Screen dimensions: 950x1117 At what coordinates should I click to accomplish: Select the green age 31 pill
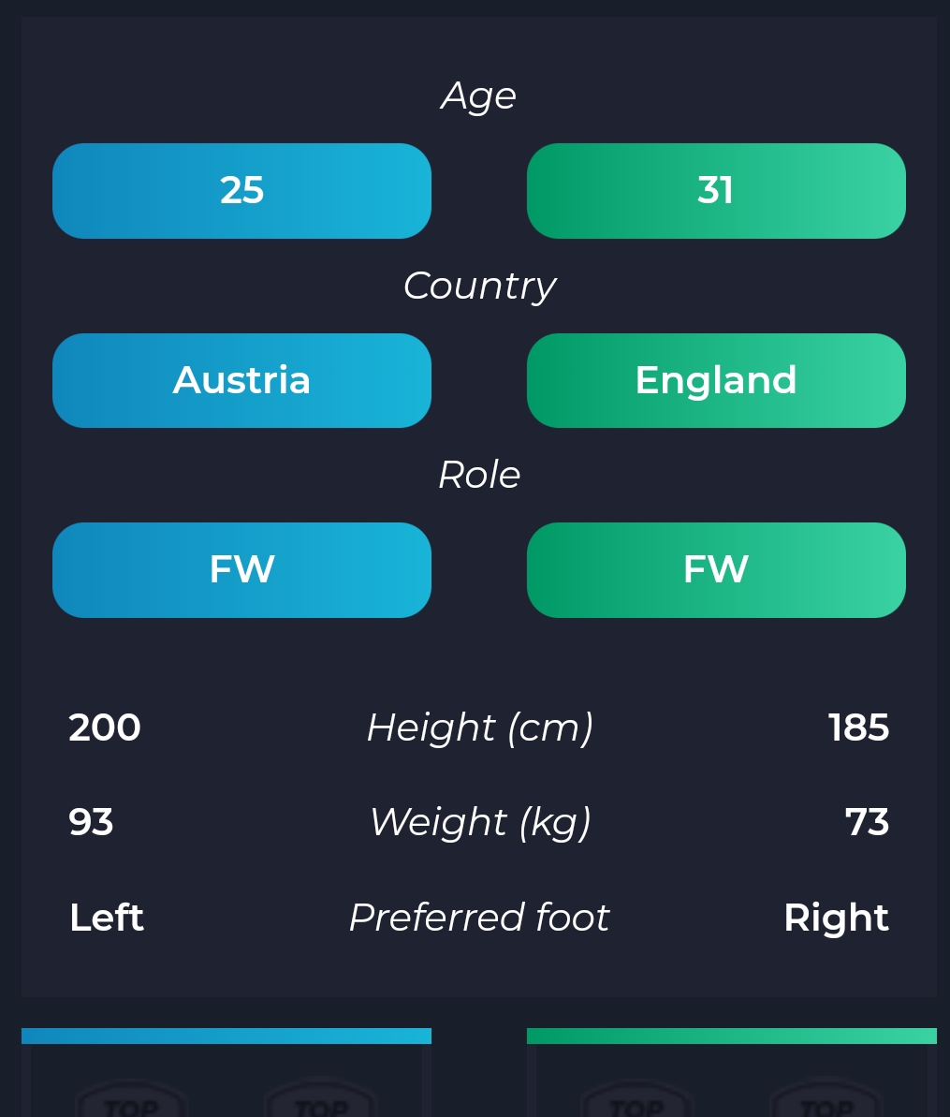(x=716, y=191)
